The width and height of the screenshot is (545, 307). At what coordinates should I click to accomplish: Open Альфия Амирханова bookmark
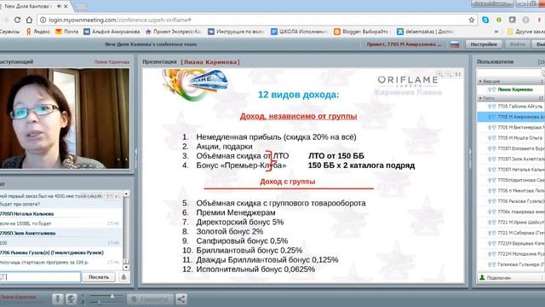pyautogui.click(x=112, y=32)
